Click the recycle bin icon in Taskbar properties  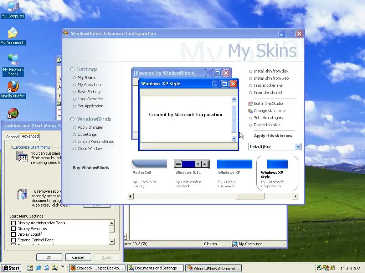click(x=22, y=194)
